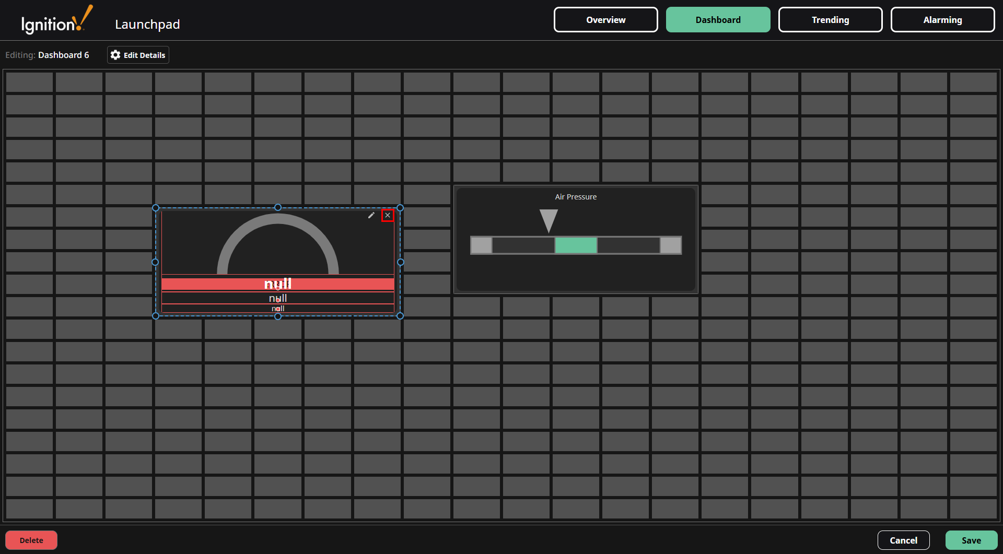Click the Ignition logo
1003x554 pixels.
pyautogui.click(x=54, y=20)
